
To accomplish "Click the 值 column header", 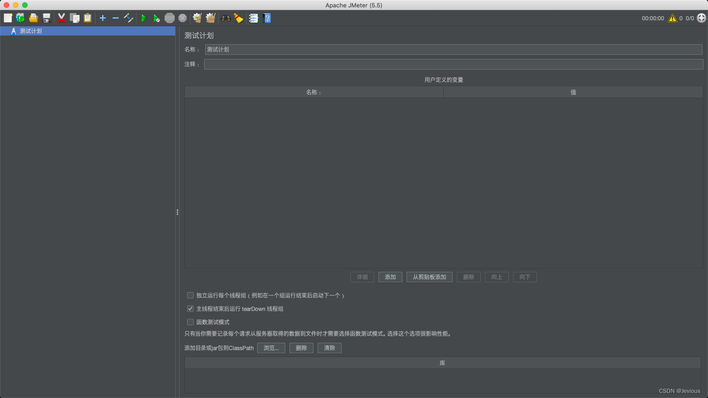I will (573, 92).
